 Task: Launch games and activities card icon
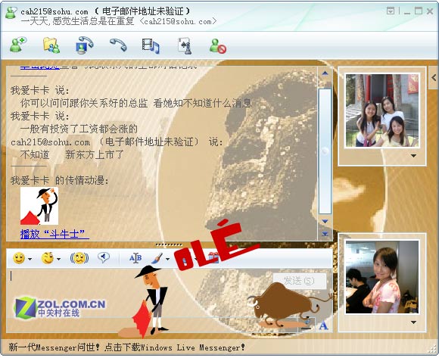[185, 45]
